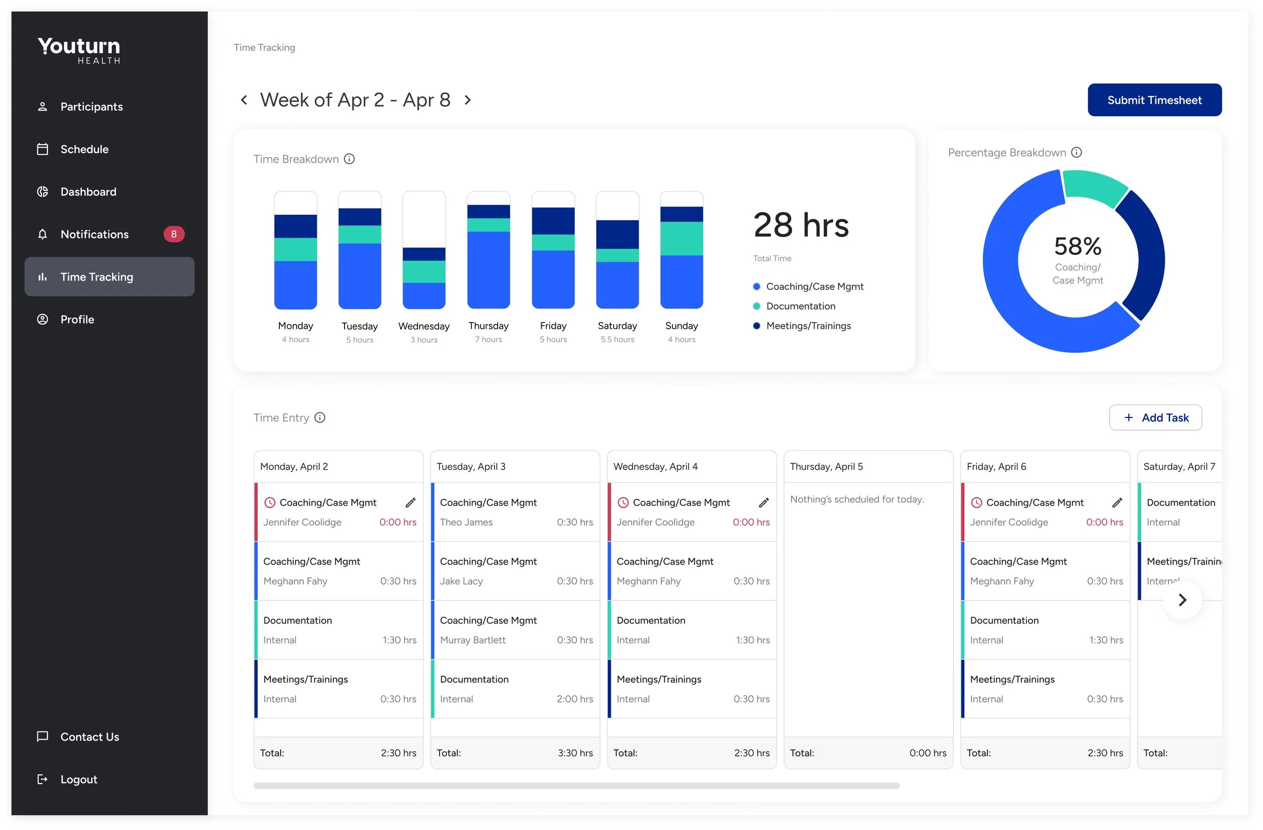Log out using the sidebar Logout item

click(78, 779)
